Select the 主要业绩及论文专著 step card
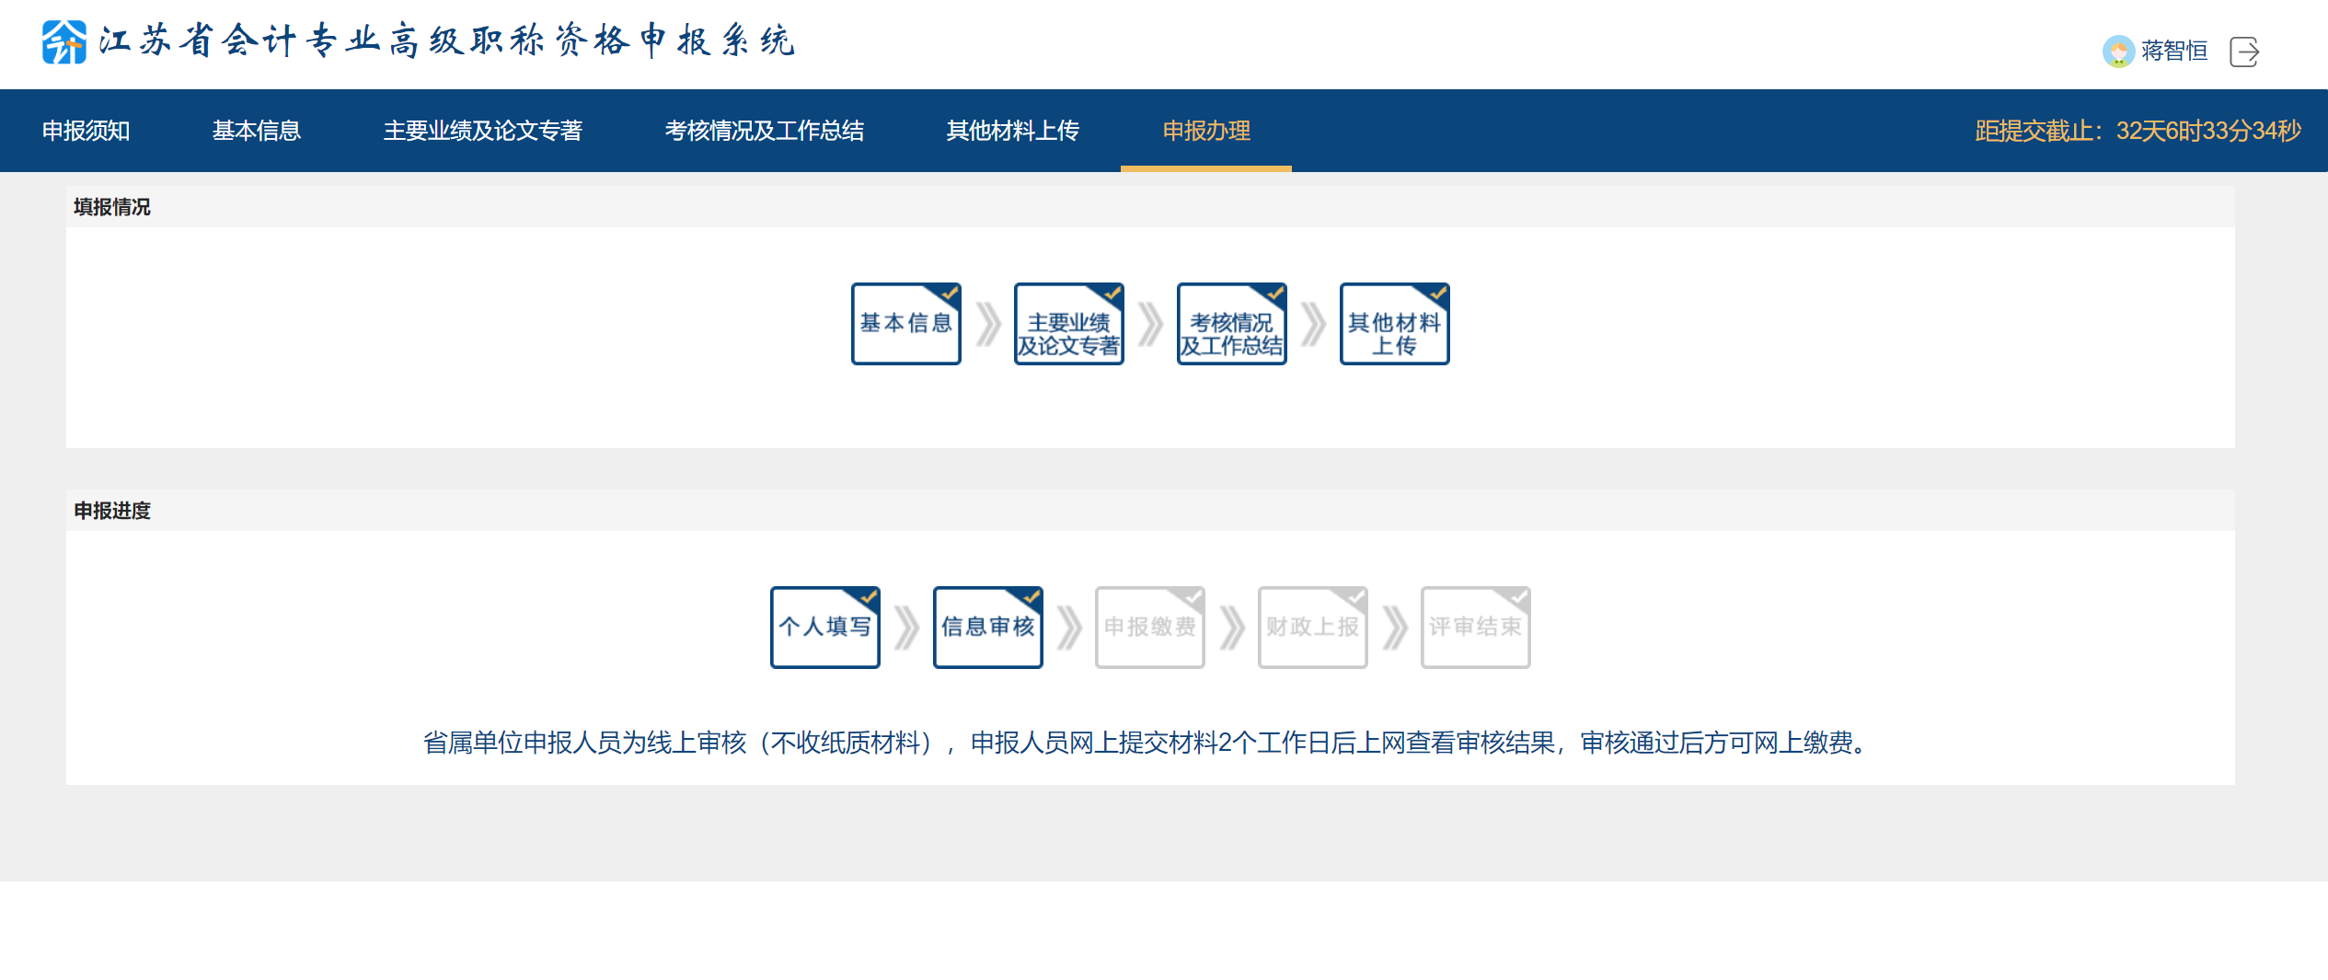This screenshot has height=980, width=2328. coord(1068,324)
